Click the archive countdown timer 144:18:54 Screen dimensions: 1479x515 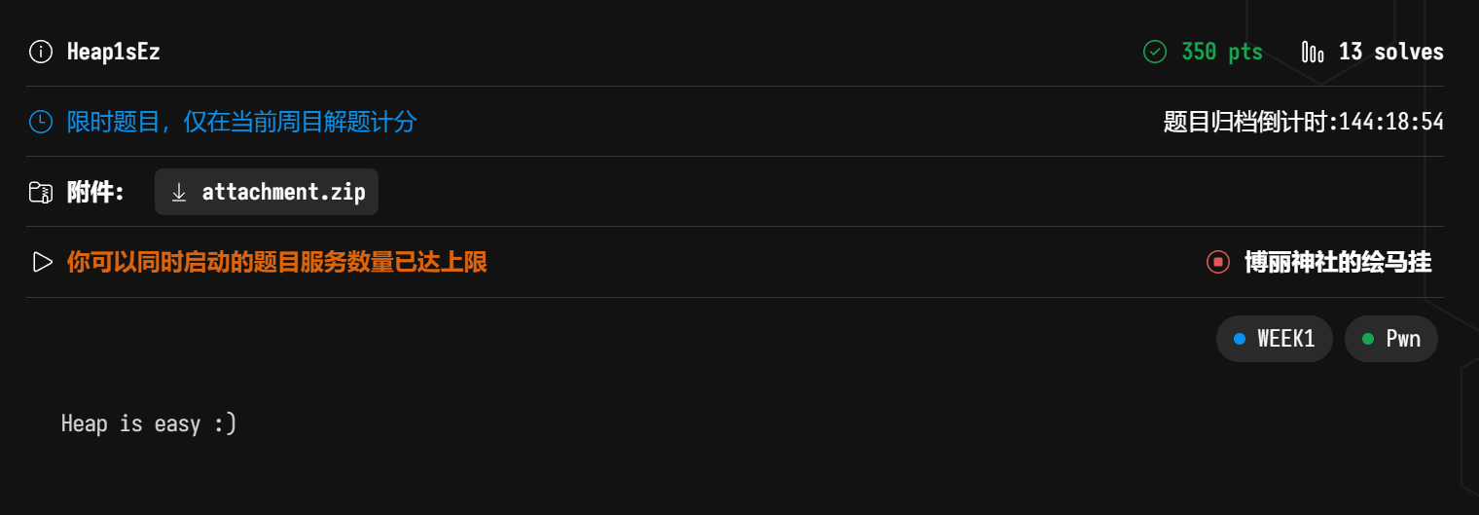pos(1390,122)
